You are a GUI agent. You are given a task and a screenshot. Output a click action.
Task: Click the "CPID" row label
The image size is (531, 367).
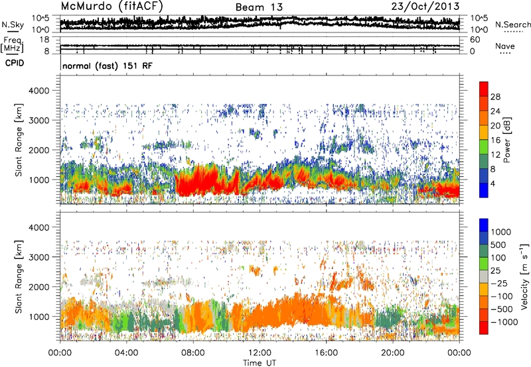14,63
